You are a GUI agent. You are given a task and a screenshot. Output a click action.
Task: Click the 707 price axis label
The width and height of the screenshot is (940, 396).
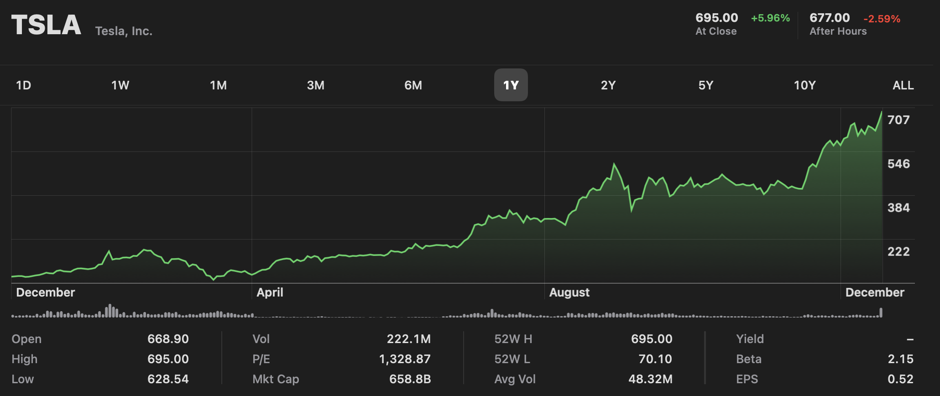click(898, 120)
